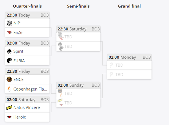The image size is (169, 125).
Task: Open the 02:00 Monday grand final header
Action: point(129,57)
